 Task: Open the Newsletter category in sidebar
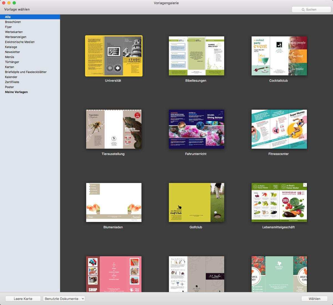click(12, 52)
